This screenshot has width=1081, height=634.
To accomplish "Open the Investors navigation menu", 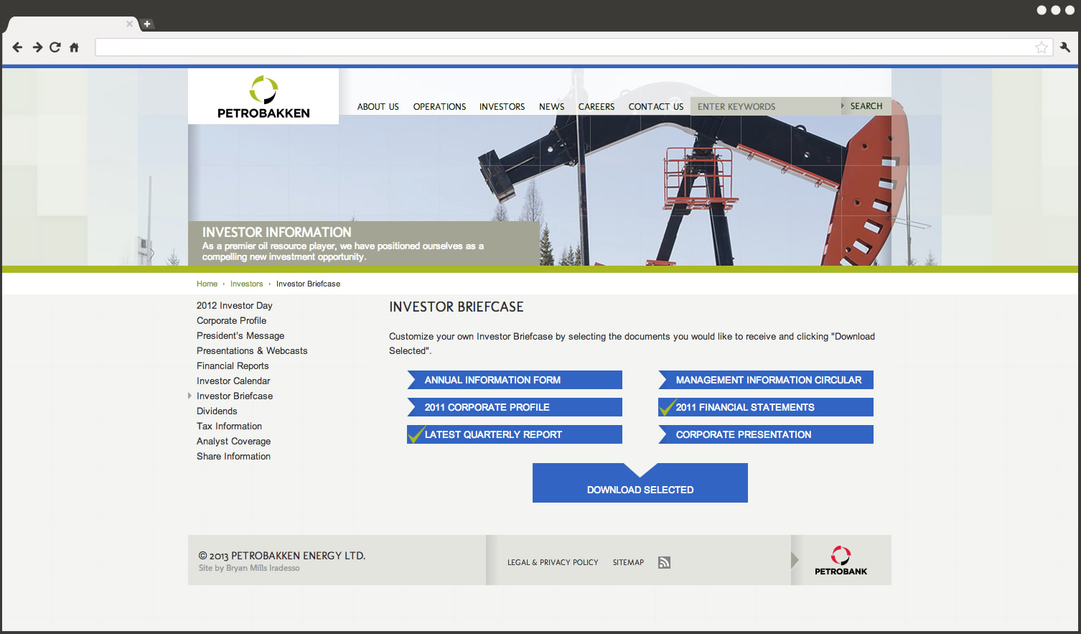I will pyautogui.click(x=502, y=106).
